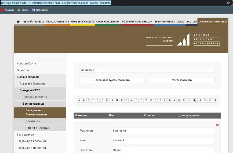The width and height of the screenshot is (233, 153).
Task: Filter by letter Д
Action: 97,101
